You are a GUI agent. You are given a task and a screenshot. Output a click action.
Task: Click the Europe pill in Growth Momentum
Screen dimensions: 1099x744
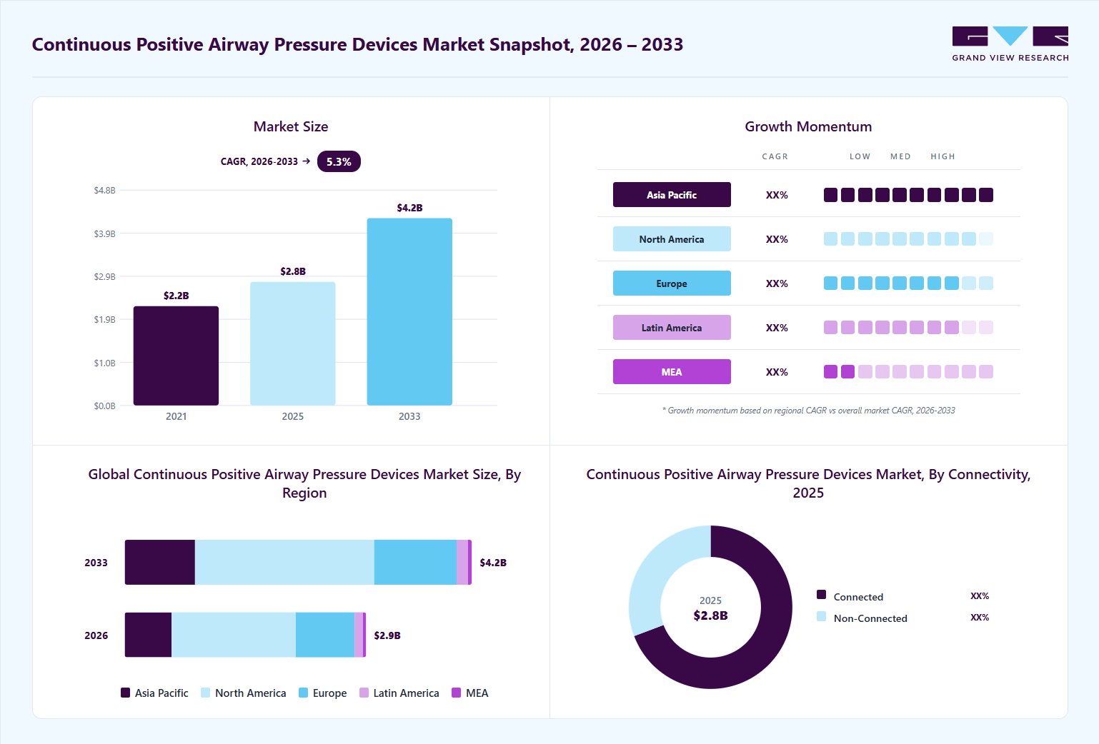coord(672,283)
